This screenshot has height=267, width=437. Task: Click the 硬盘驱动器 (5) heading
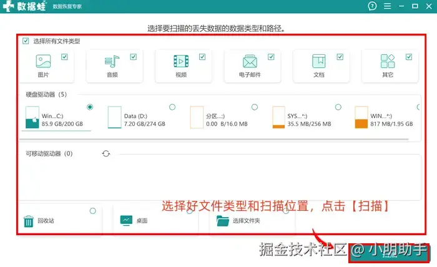click(46, 94)
